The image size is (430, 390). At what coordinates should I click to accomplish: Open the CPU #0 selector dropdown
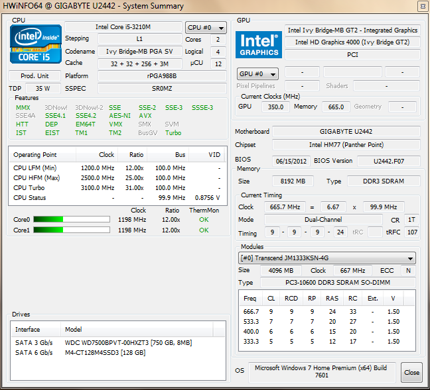point(206,28)
